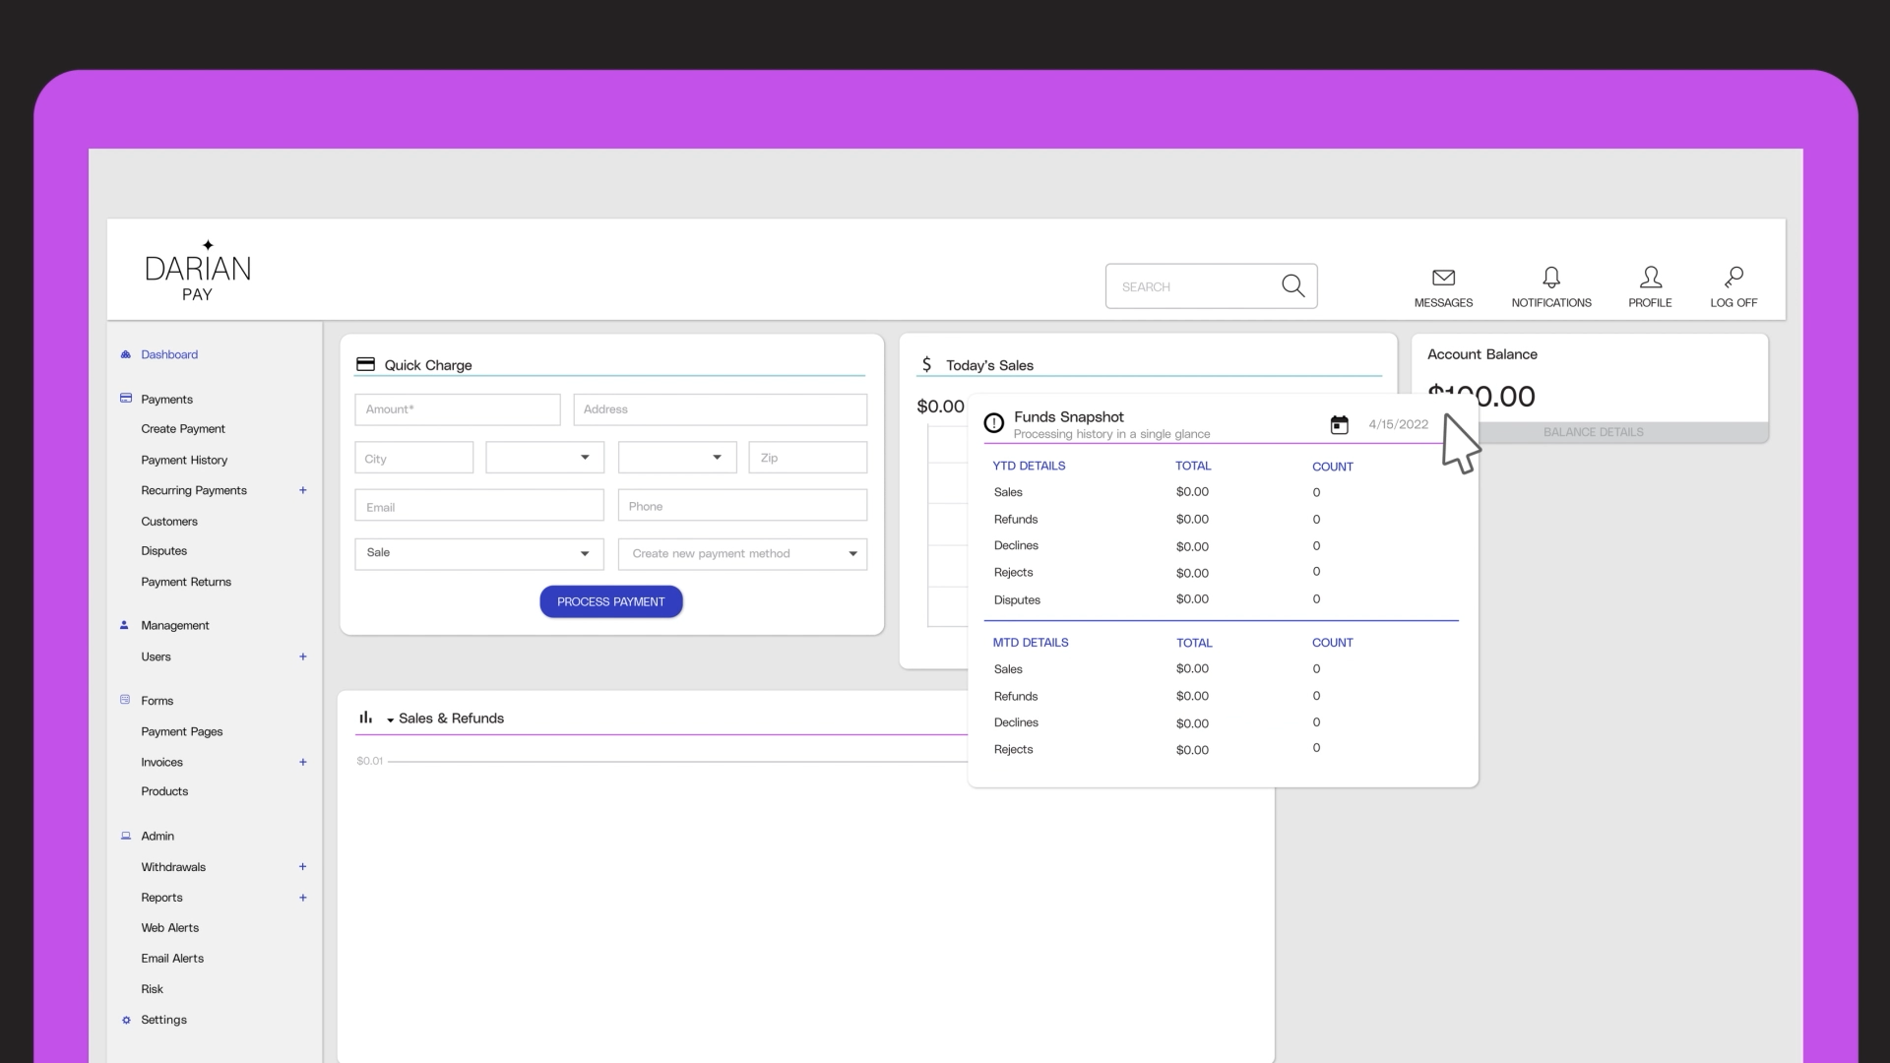Click the Log Off key icon
Screen dimensions: 1890x1063
tap(1733, 278)
